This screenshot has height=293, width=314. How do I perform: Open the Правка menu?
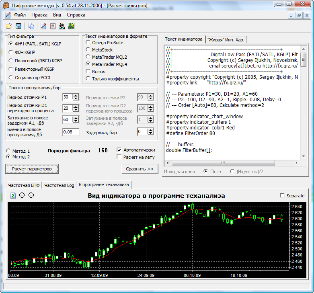39,15
